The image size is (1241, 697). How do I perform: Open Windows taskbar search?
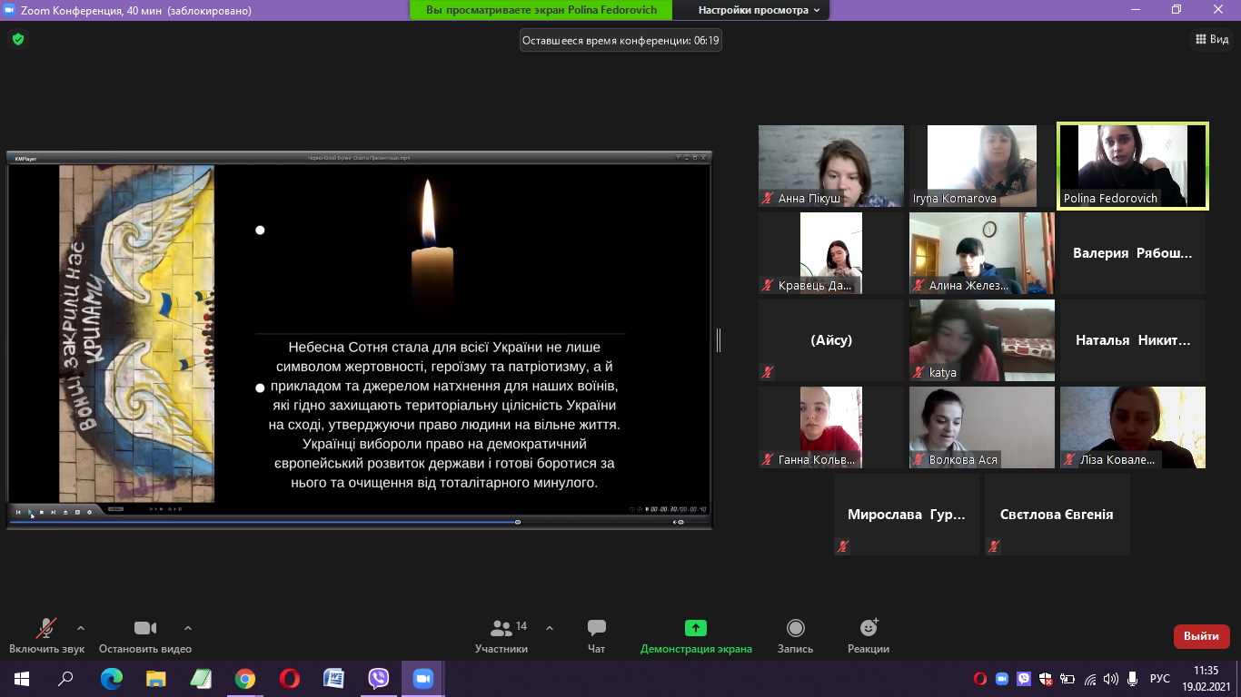pos(65,679)
